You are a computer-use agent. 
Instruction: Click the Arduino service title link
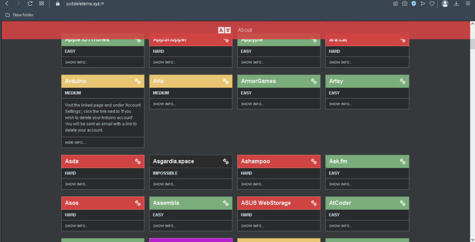point(76,81)
